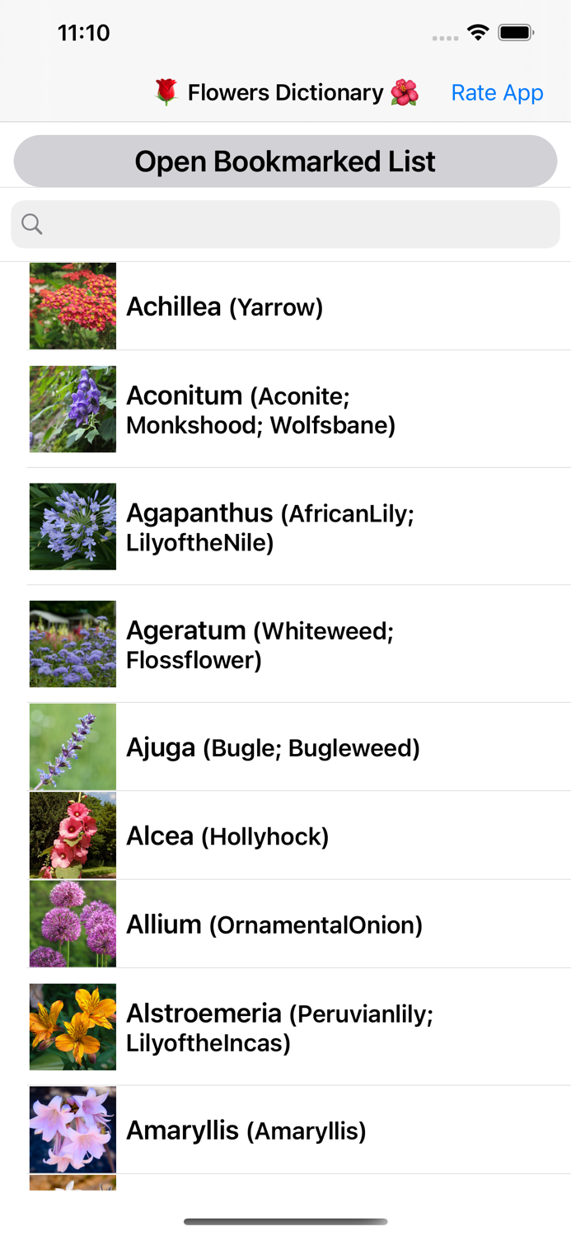Open the Amaryllis flower photo
Screen dimensions: 571x1236
point(73,1130)
